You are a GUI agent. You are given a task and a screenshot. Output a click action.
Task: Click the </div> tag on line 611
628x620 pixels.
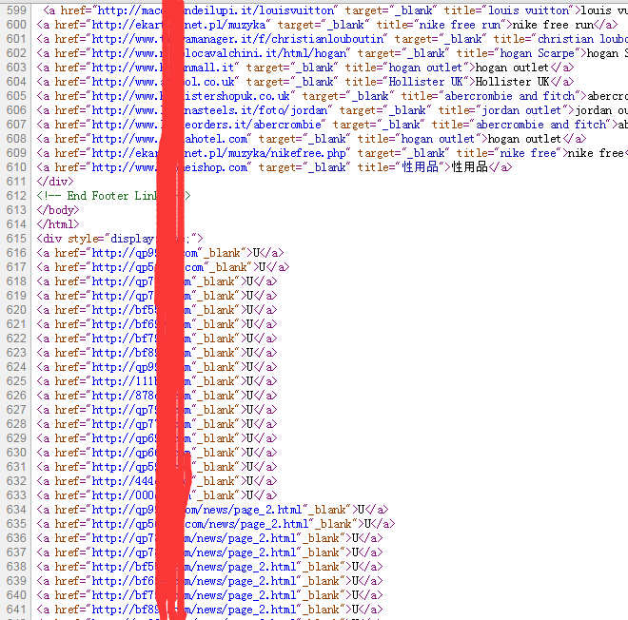(x=55, y=182)
